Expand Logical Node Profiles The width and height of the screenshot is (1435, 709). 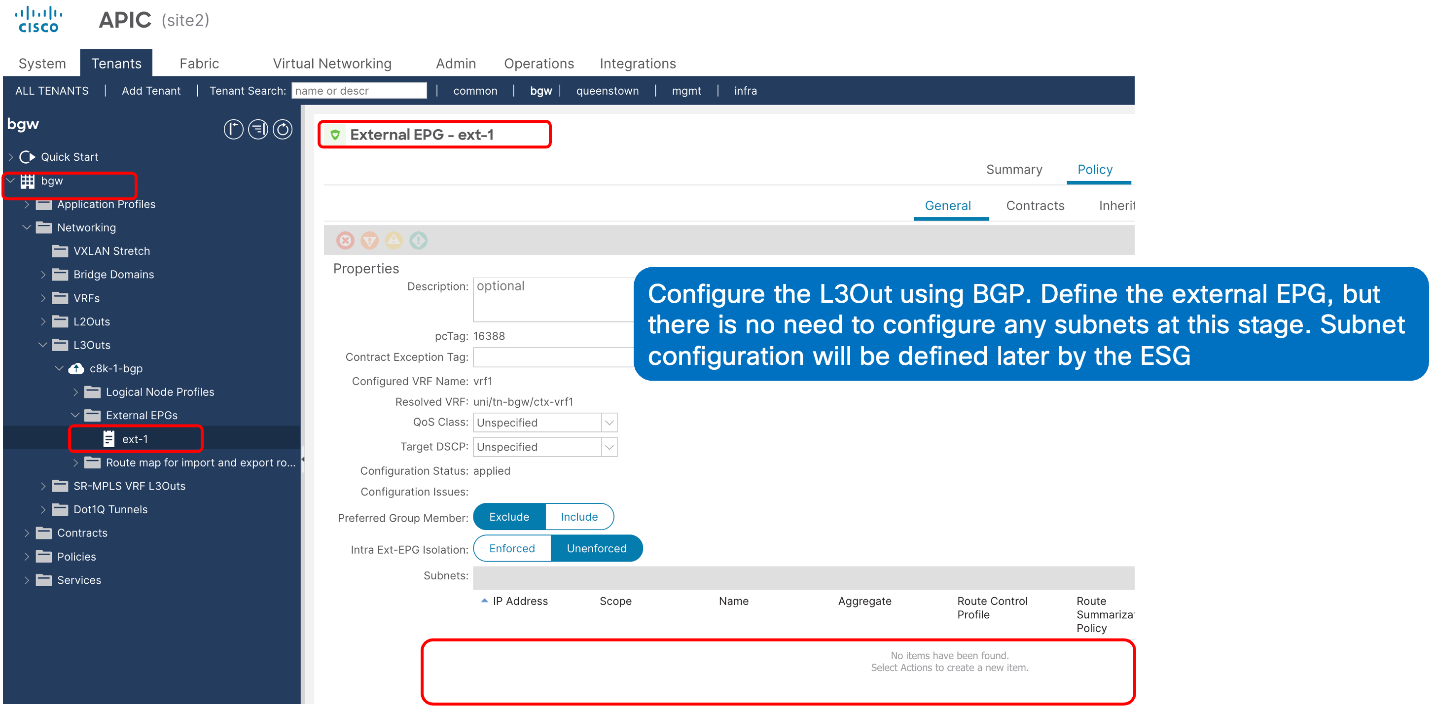pyautogui.click(x=75, y=392)
